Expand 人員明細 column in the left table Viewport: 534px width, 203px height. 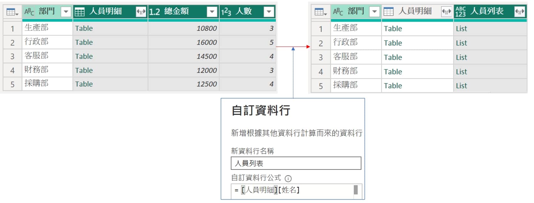click(x=141, y=12)
